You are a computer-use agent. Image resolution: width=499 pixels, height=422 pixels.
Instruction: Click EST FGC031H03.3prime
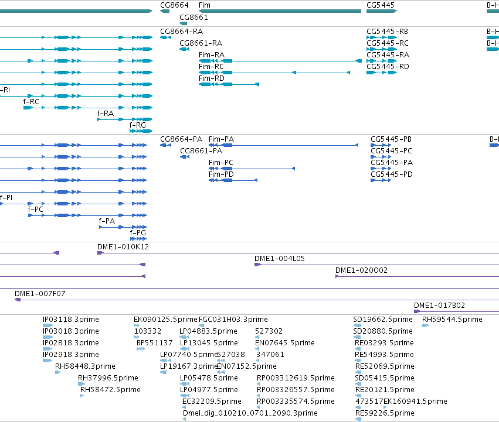[233, 320]
